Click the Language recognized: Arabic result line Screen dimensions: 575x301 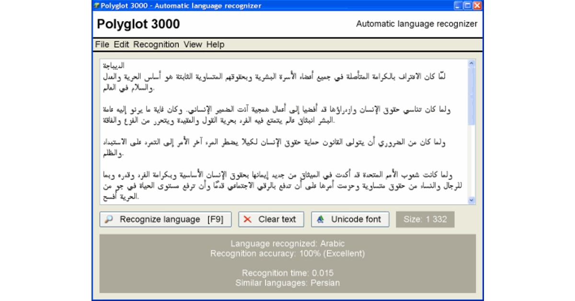[x=287, y=244]
